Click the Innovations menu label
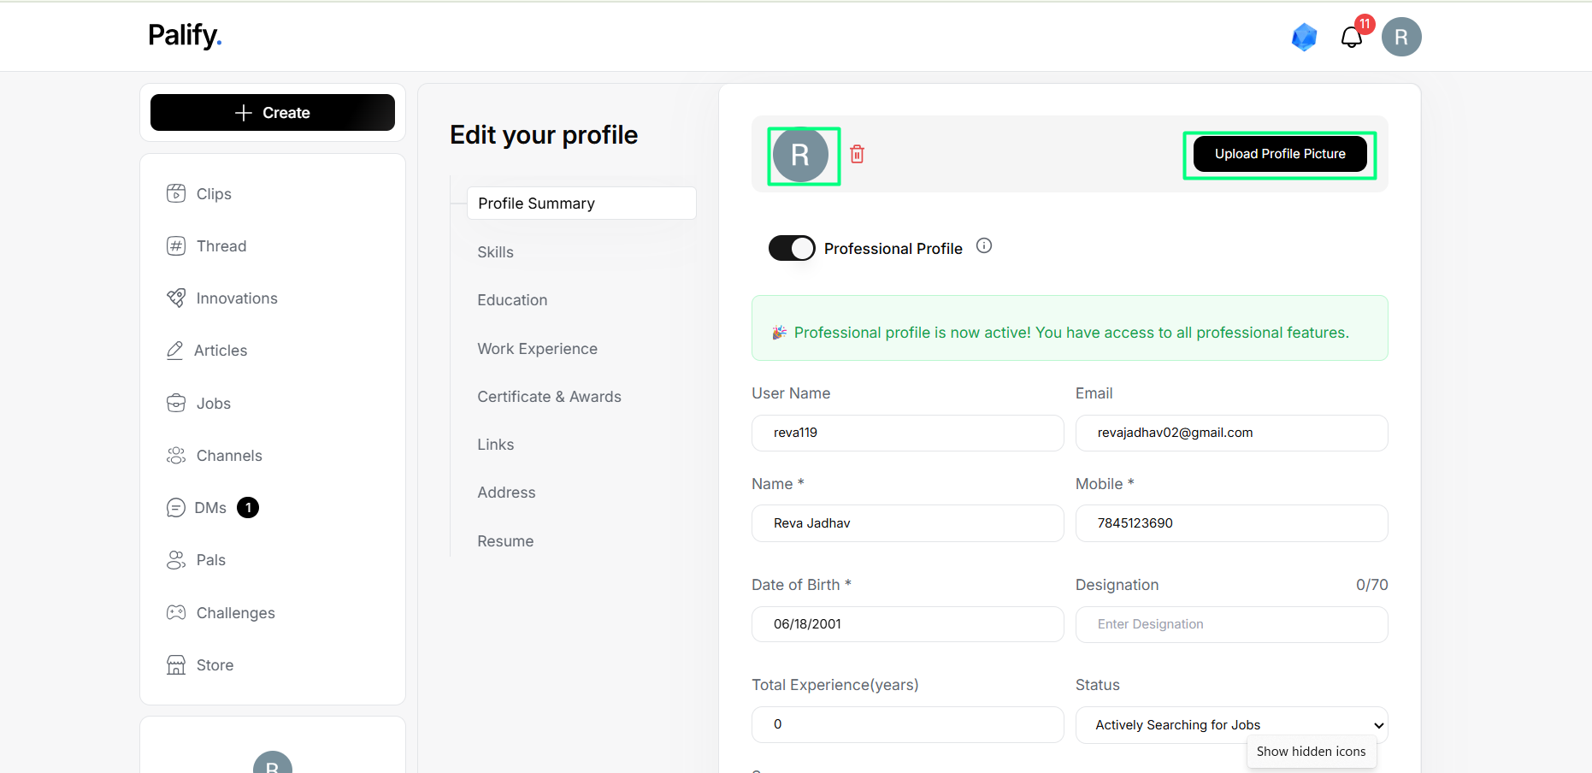 coord(237,298)
